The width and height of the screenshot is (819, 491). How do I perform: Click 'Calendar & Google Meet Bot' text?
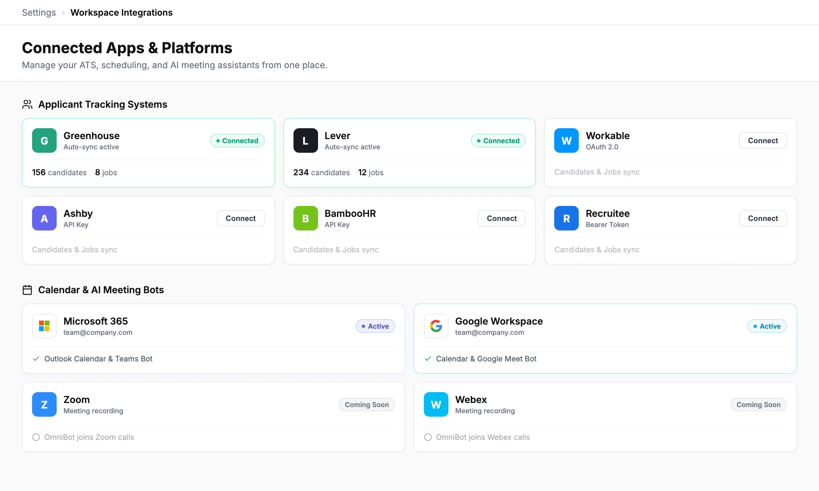(486, 359)
